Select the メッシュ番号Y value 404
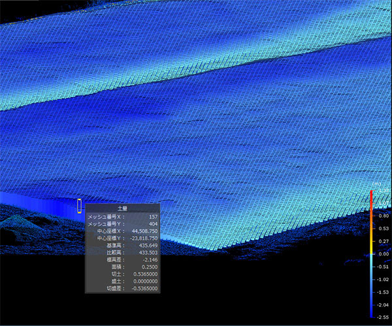The image size is (392, 326). coord(154,223)
